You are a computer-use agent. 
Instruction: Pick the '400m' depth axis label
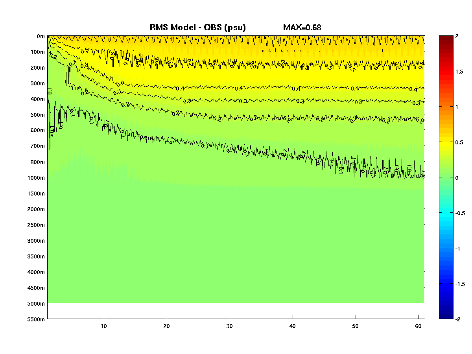[x=38, y=99]
